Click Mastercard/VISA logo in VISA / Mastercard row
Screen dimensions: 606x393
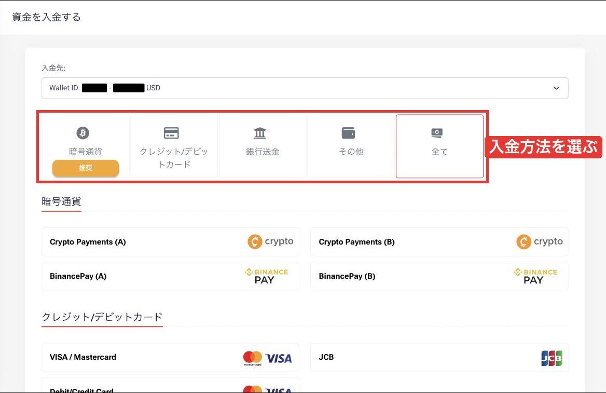(267, 358)
